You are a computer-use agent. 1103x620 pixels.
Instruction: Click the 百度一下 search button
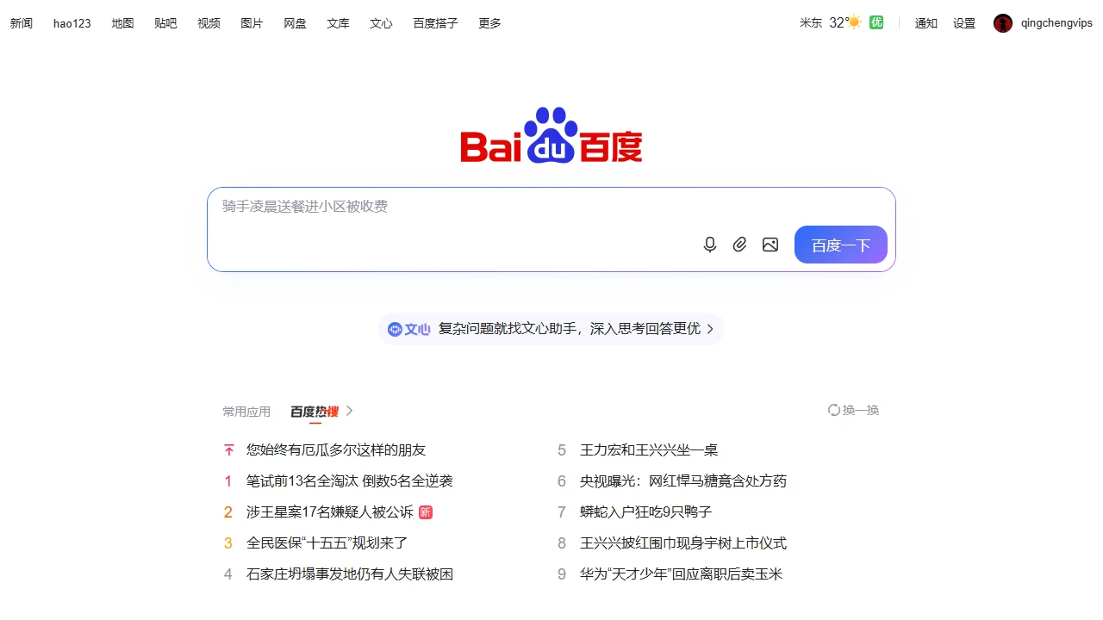point(841,245)
